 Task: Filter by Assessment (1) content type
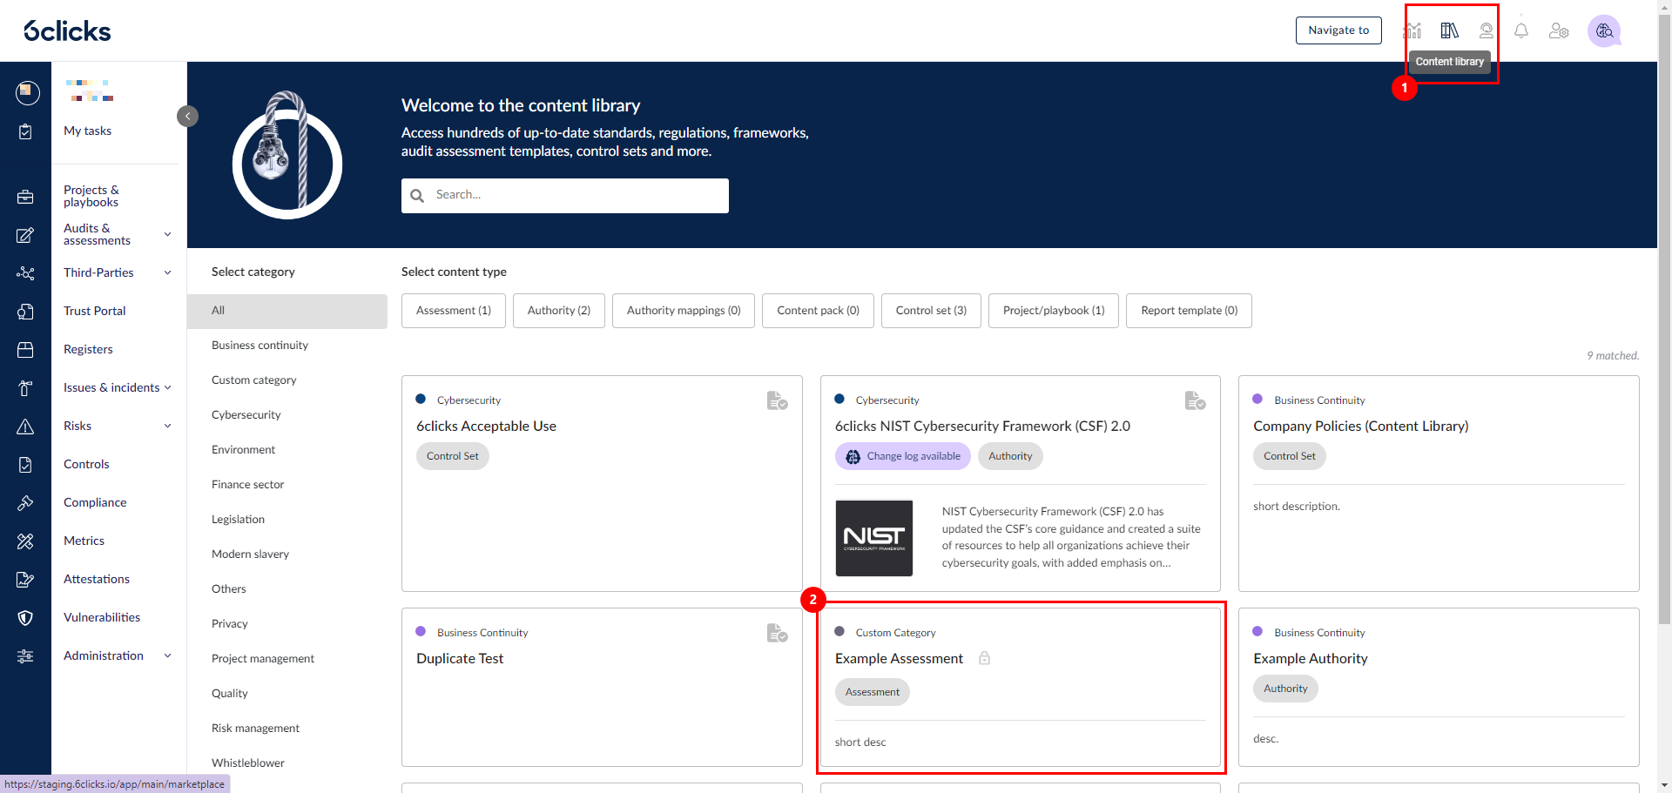point(454,311)
